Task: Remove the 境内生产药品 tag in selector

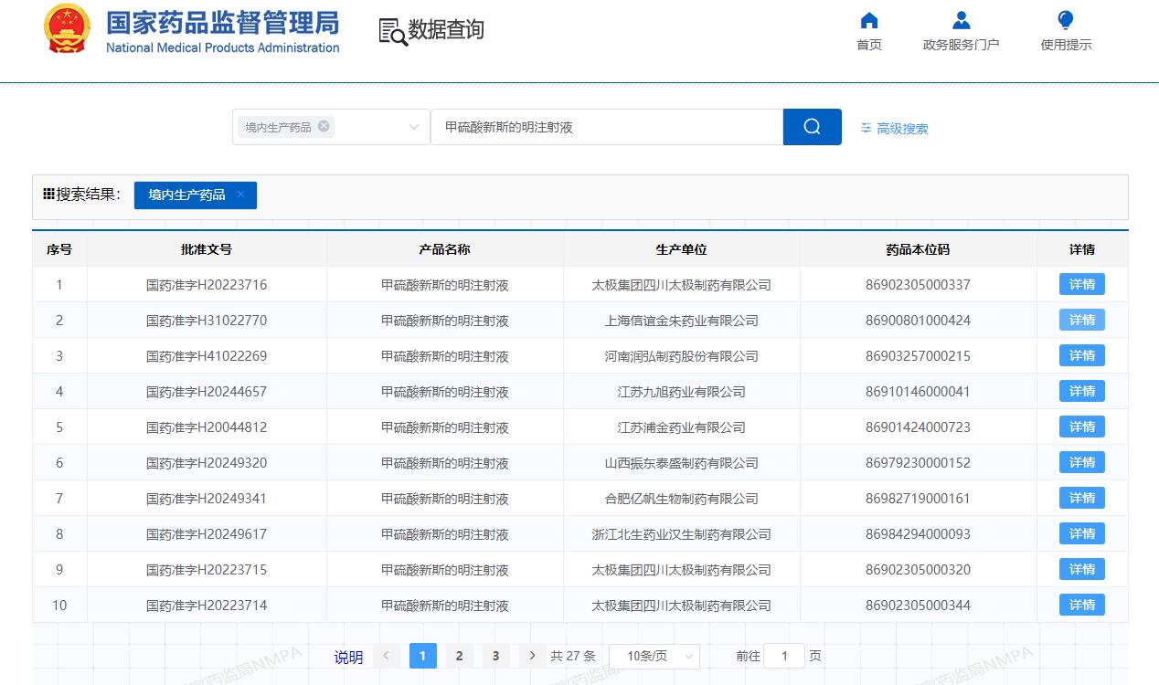Action: point(324,126)
